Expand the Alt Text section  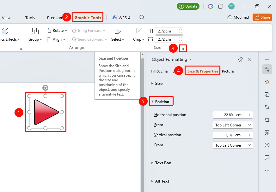[x=160, y=181]
